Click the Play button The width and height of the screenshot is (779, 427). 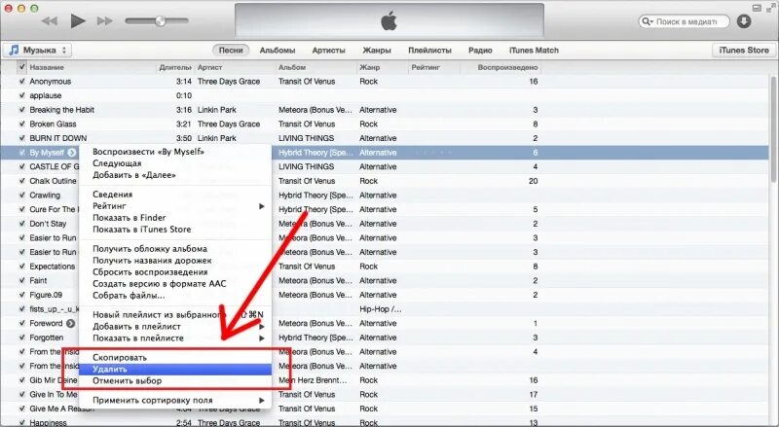point(78,20)
